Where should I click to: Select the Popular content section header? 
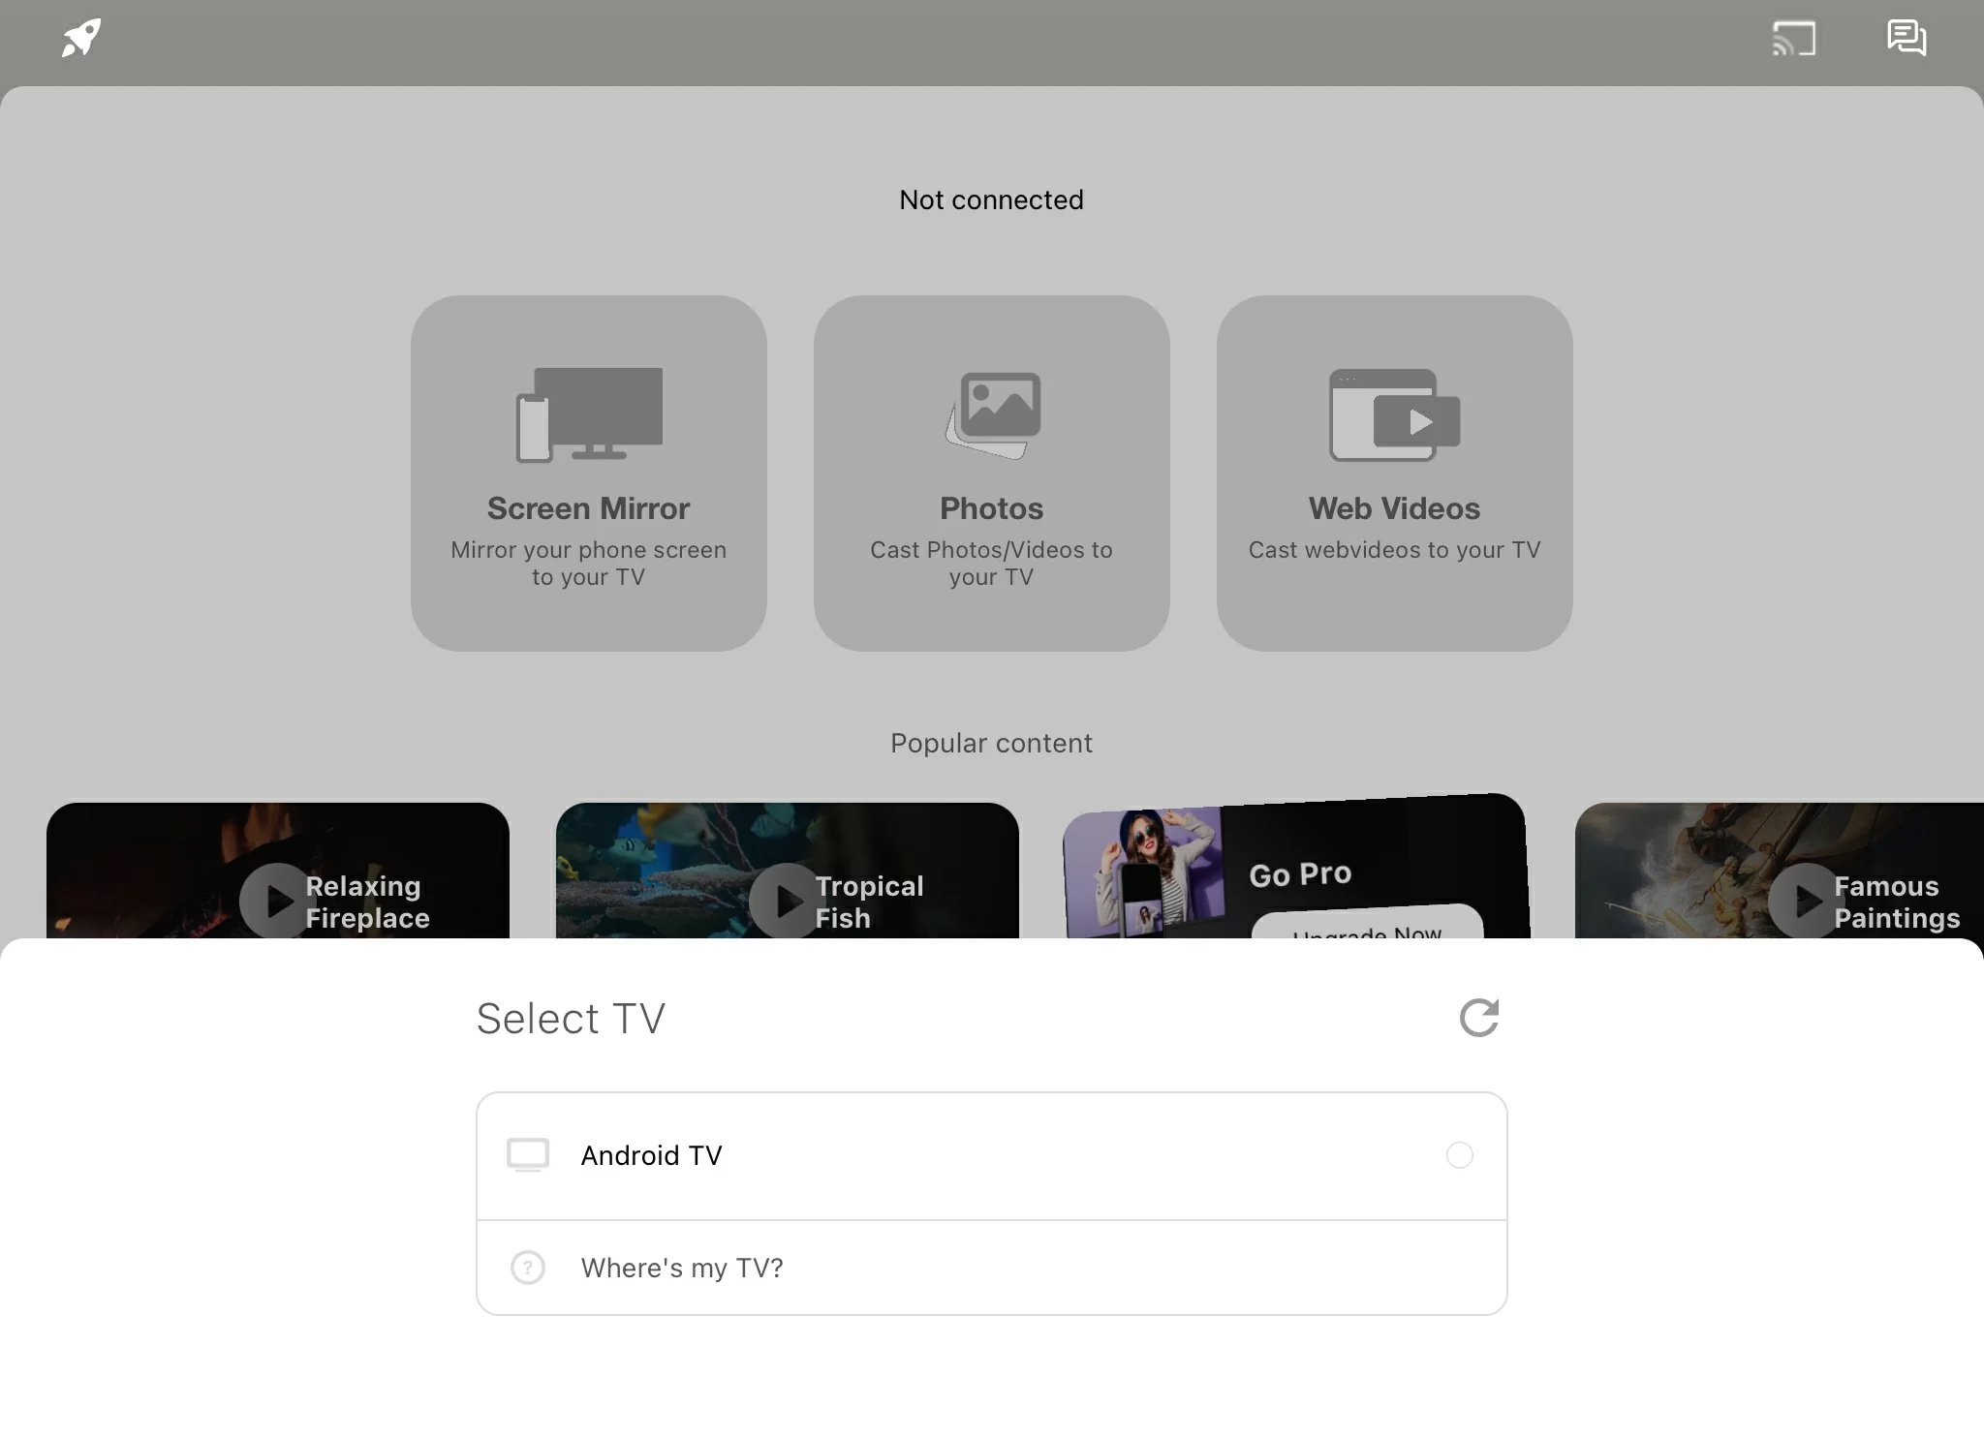tap(991, 743)
